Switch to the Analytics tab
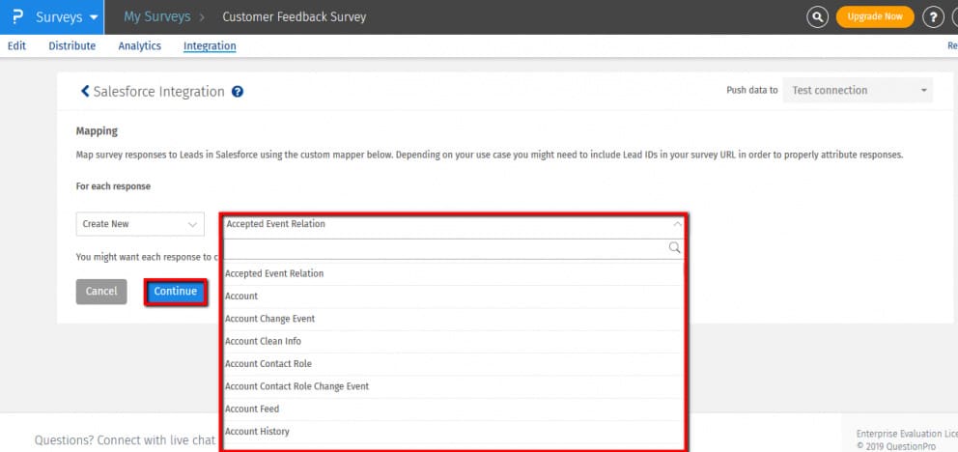958x452 pixels. tap(139, 45)
